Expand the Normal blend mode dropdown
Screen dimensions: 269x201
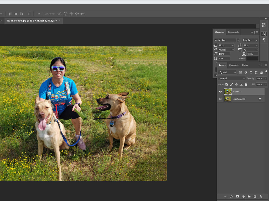(231, 79)
